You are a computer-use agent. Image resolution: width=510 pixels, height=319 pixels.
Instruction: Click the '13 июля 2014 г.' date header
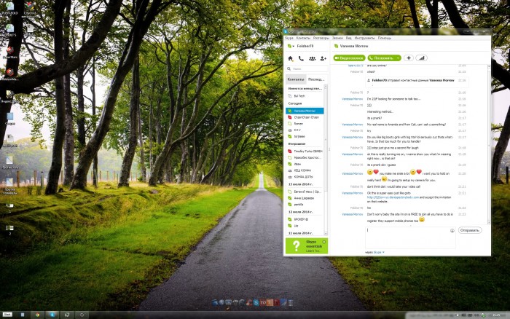(300, 184)
